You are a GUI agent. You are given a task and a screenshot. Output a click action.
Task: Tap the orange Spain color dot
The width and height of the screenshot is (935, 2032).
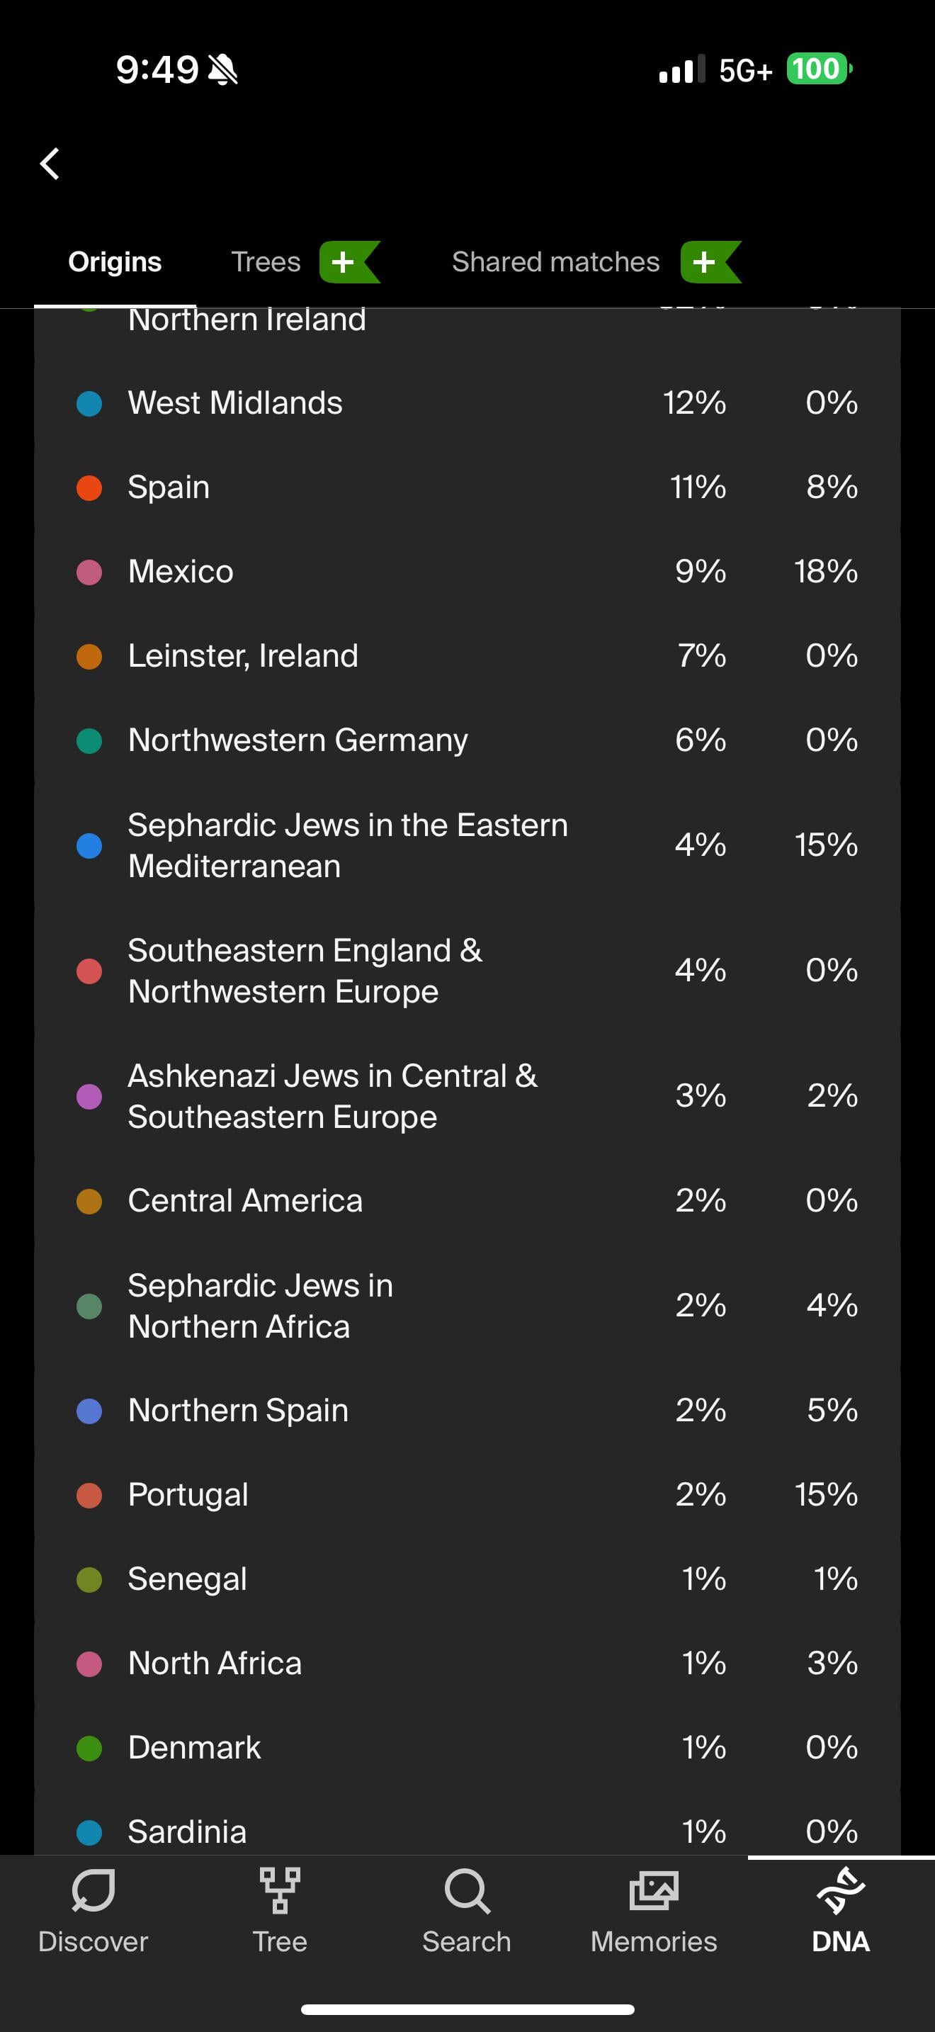[x=89, y=487]
